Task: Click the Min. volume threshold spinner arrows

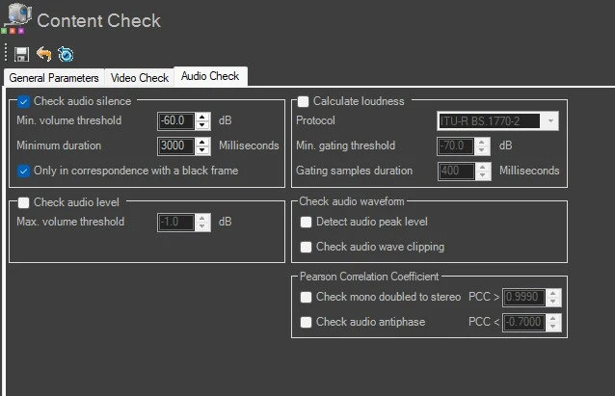Action: 202,121
